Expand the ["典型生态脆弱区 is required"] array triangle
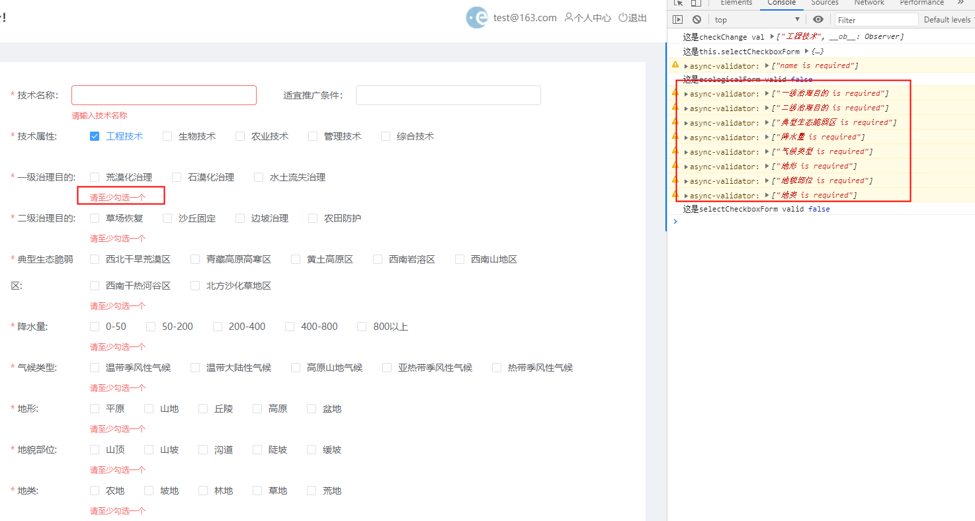This screenshot has width=975, height=521. [767, 122]
